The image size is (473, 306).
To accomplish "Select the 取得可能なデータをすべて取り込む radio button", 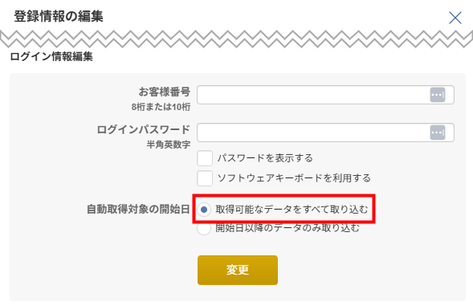I will pyautogui.click(x=204, y=209).
